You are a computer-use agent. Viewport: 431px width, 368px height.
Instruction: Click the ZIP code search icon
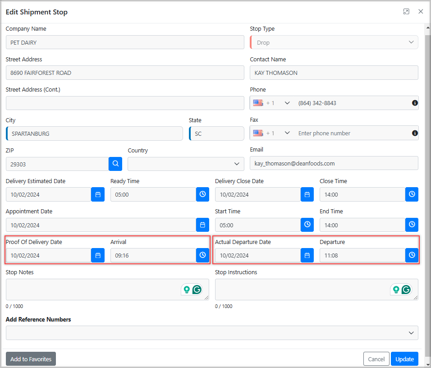tap(115, 164)
